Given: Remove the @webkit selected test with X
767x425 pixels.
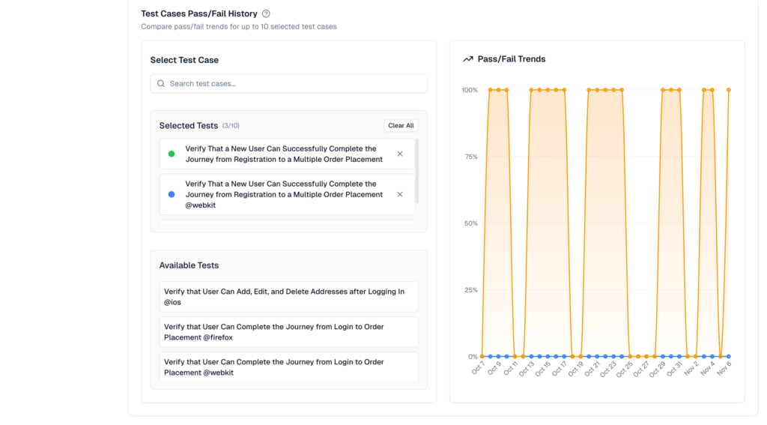Looking at the screenshot, I should [x=400, y=194].
